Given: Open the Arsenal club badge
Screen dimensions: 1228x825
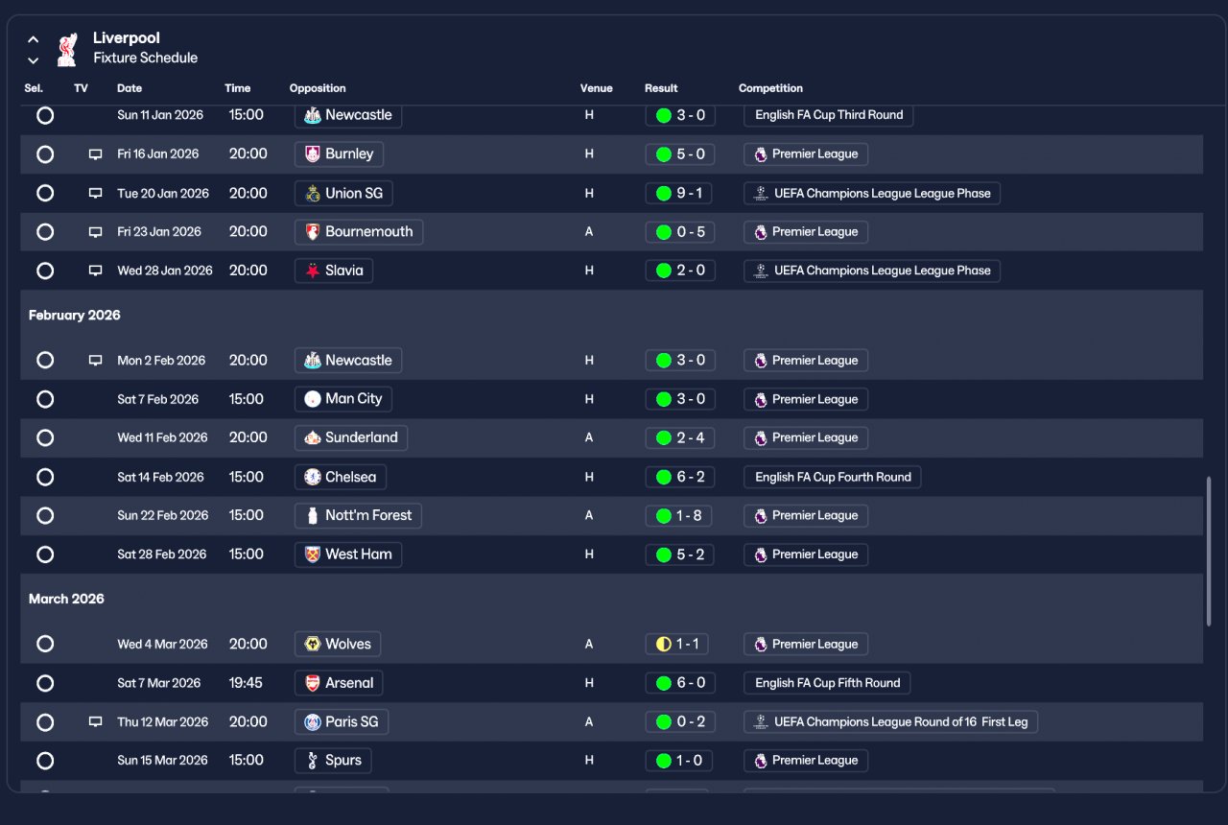Looking at the screenshot, I should 312,683.
